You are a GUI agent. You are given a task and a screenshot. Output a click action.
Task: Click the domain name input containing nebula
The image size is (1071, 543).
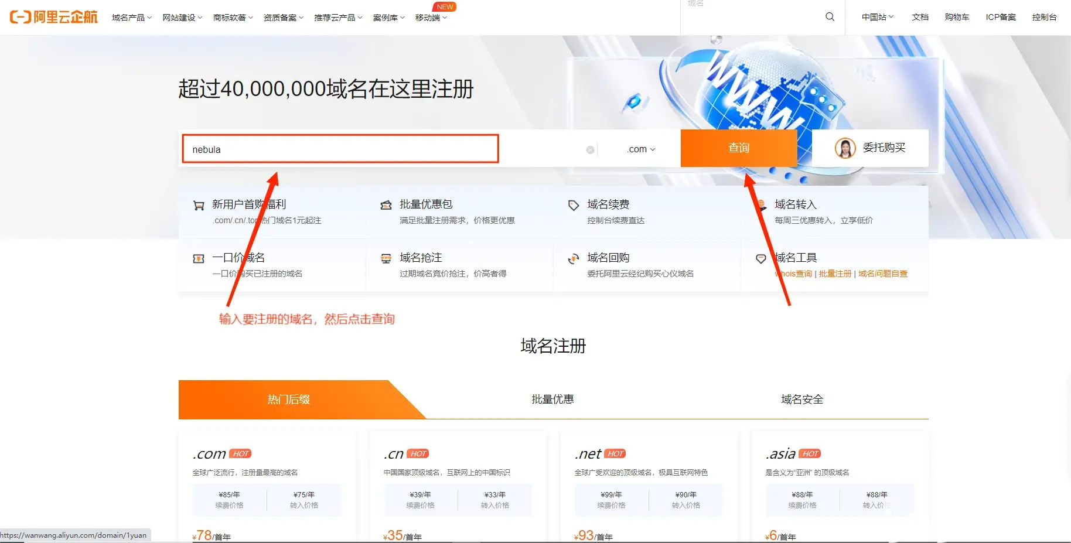tap(340, 149)
